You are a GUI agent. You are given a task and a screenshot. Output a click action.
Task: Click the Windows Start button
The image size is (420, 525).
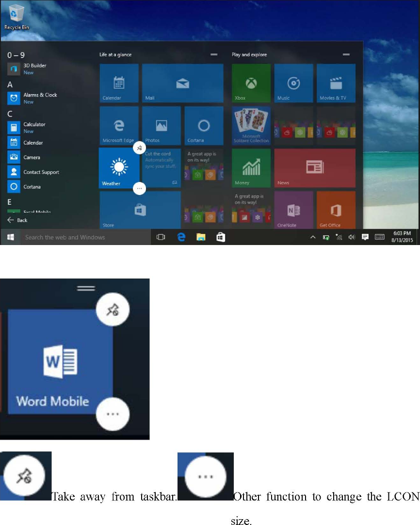click(11, 237)
